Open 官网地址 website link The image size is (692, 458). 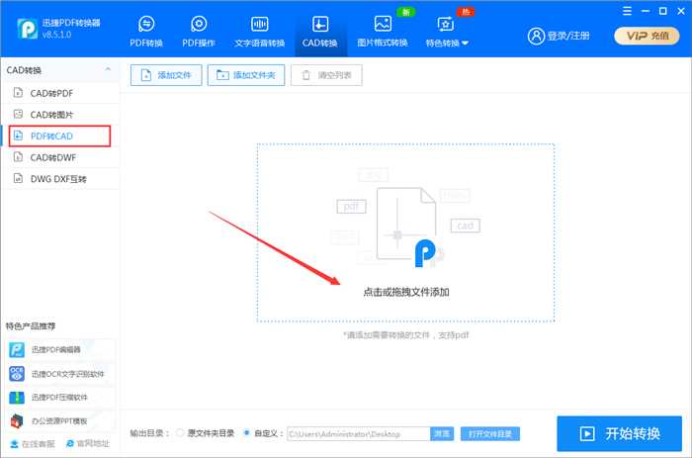coord(87,443)
